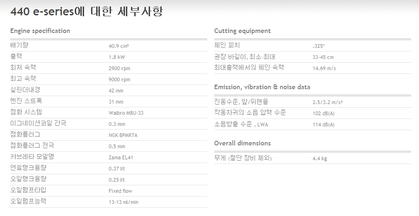Select the value '1.8 kW'
The image size is (419, 216).
point(117,57)
